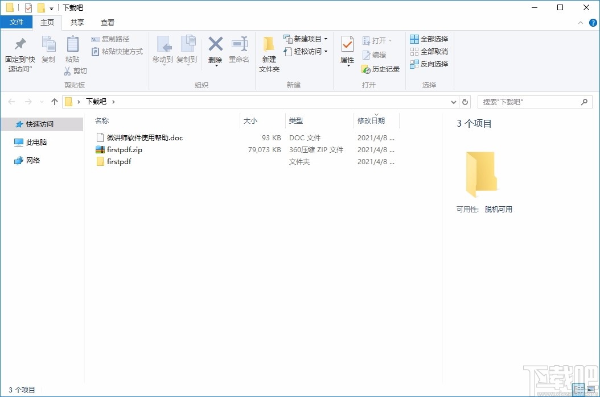Click the 删除 (Delete) icon
Viewport: 600px width, 397px height.
click(x=215, y=51)
